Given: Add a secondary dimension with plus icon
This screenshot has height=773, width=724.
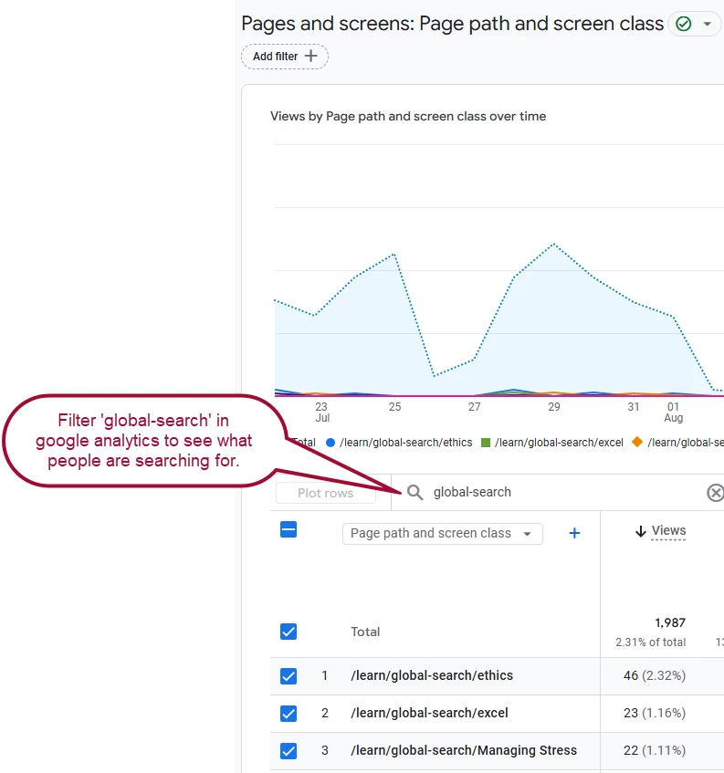Looking at the screenshot, I should click(x=574, y=533).
